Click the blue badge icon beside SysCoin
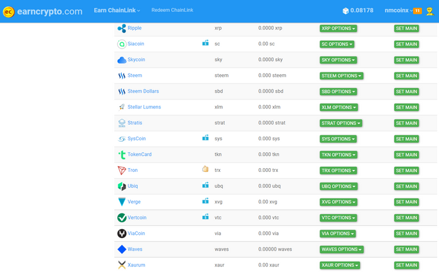 coord(205,137)
